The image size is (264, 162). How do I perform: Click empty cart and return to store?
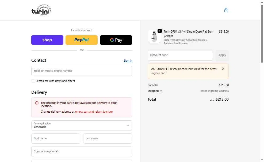click(94, 112)
